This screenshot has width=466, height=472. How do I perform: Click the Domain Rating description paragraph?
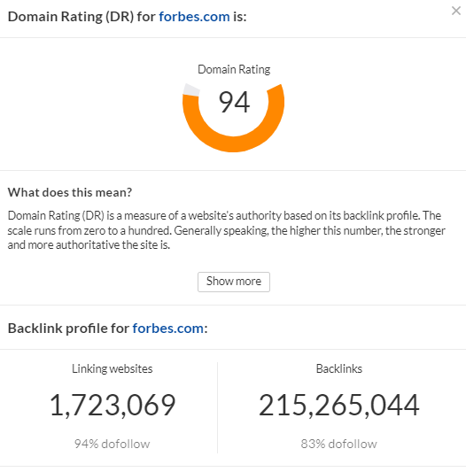226,230
